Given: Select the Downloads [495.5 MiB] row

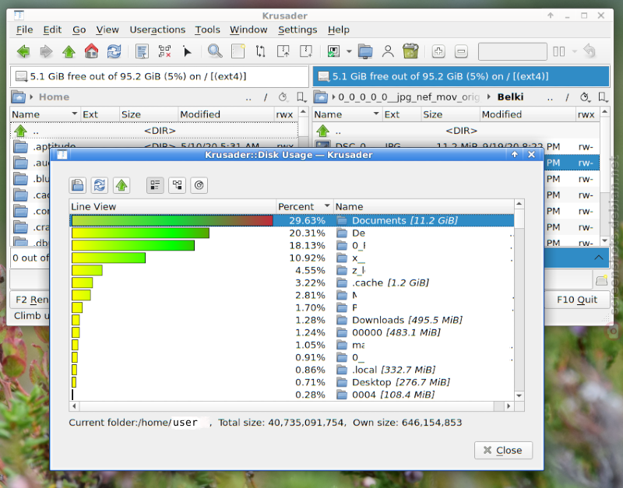Looking at the screenshot, I should [291, 320].
